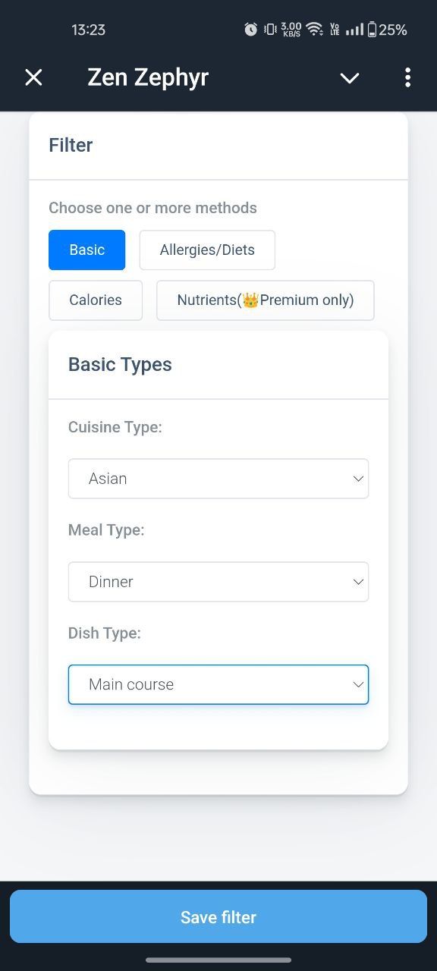
Task: Tap the downward chevron in header
Action: pyautogui.click(x=349, y=78)
